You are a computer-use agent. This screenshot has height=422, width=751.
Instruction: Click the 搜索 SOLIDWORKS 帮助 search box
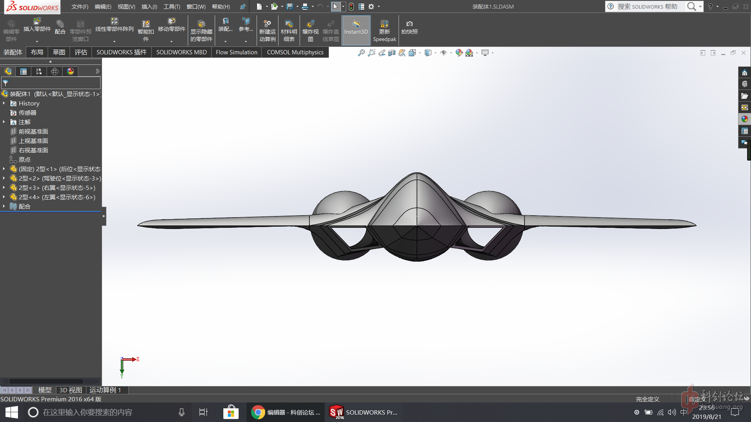point(647,7)
